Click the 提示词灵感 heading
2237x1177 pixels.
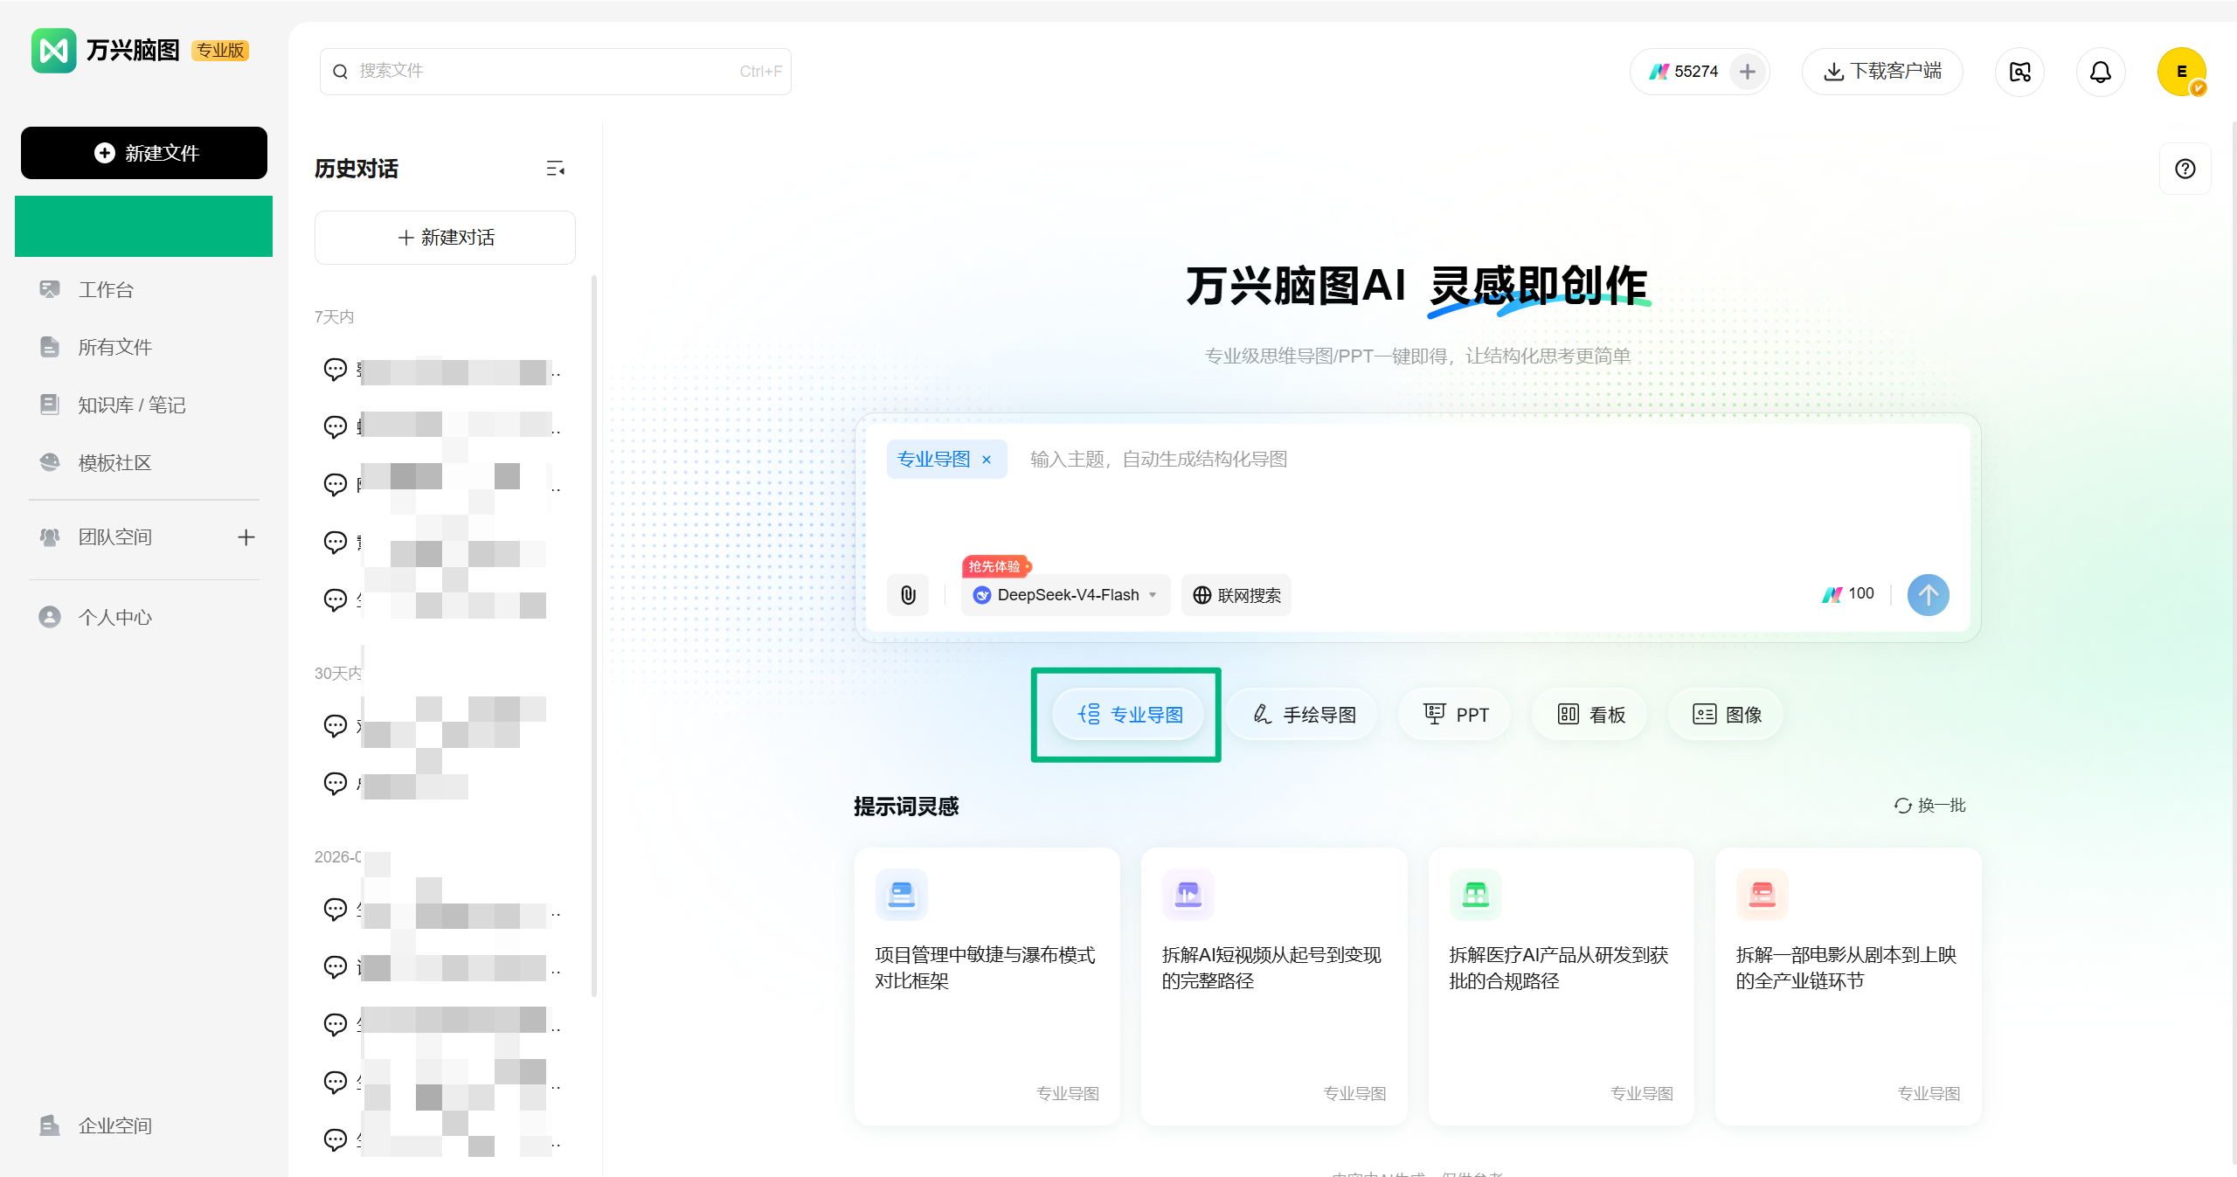tap(906, 807)
